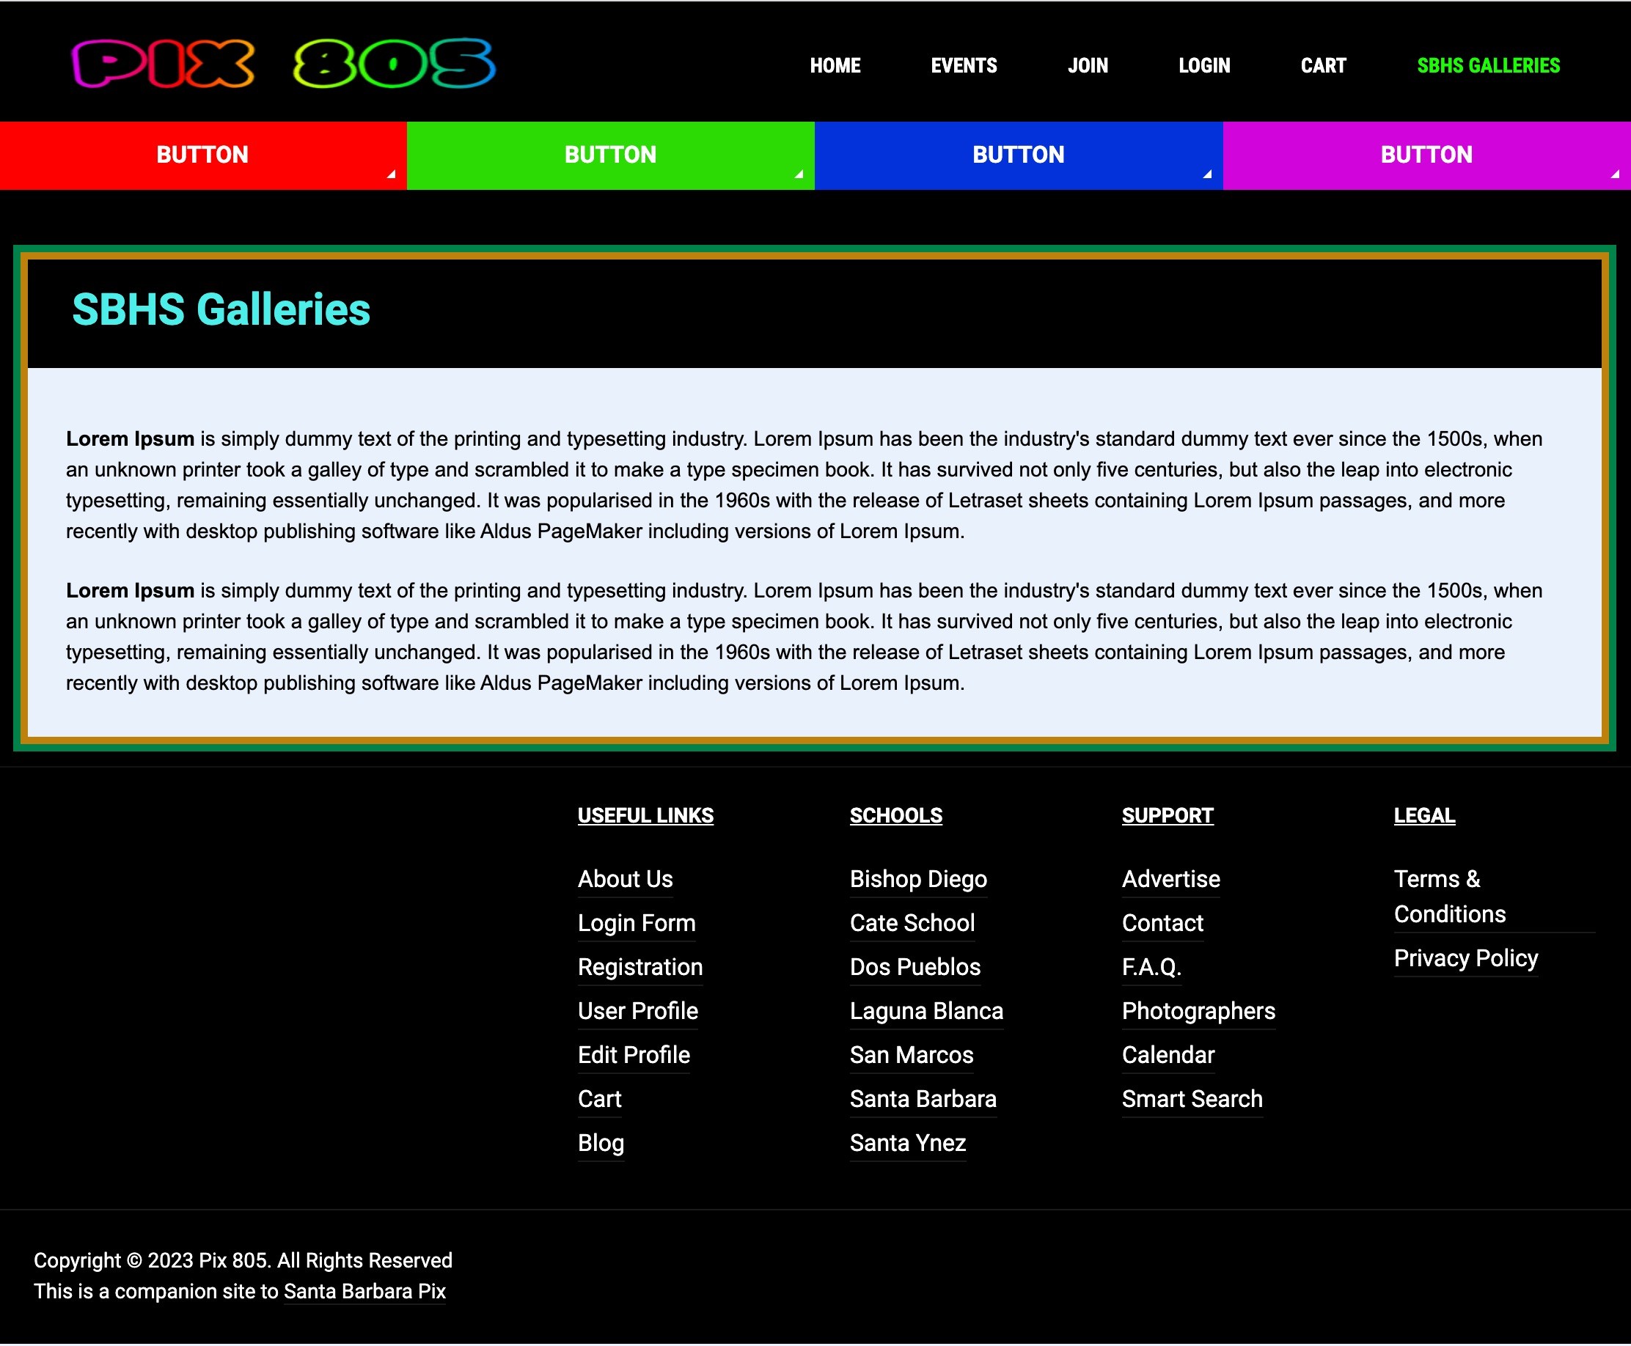The image size is (1631, 1346).
Task: Click the Smart Search link
Action: [1191, 1099]
